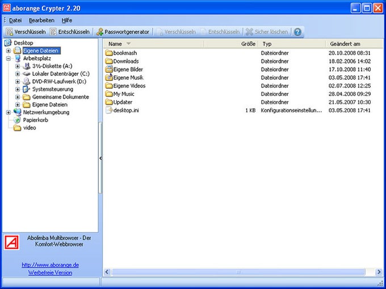Viewport: 386px width, 289px height.
Task: Open the Hilfe menu
Action: pos(67,20)
